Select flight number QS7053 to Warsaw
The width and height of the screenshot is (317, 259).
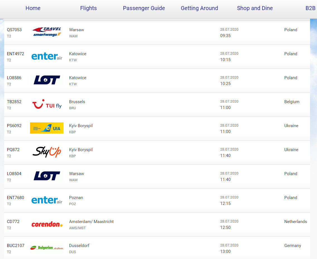click(14, 30)
